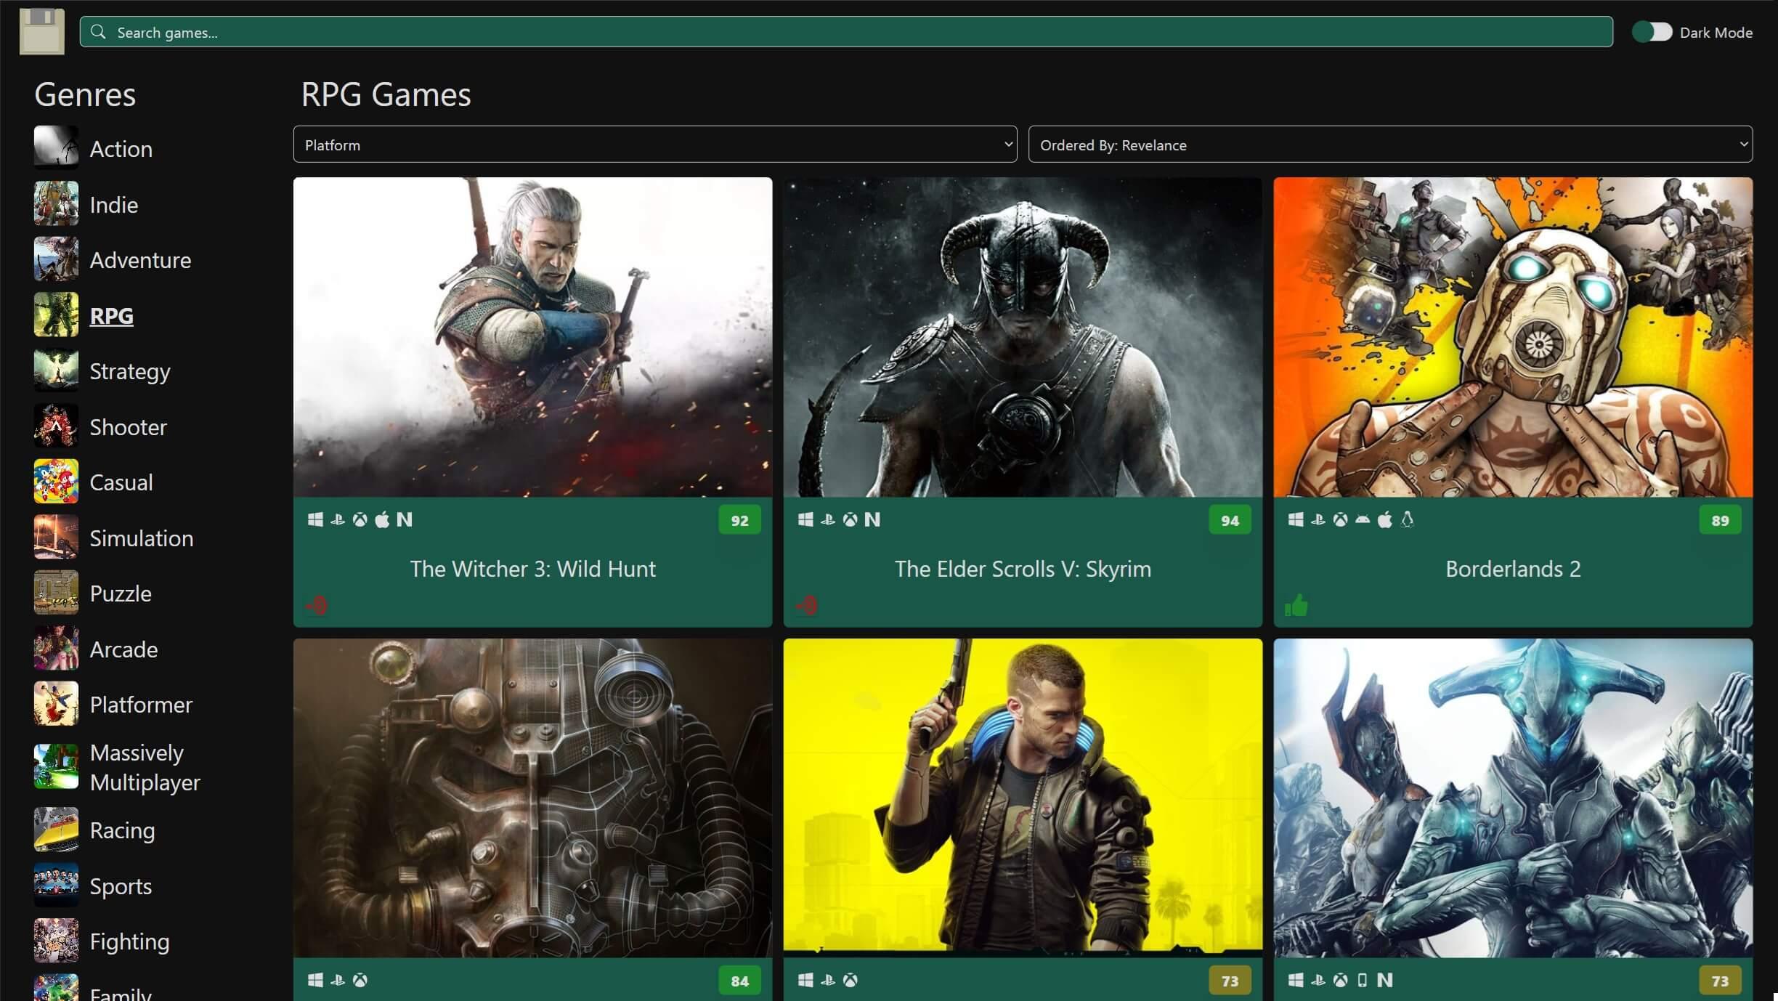Click the Apple platform icon on Borderlands 2
The image size is (1778, 1001).
(1384, 519)
